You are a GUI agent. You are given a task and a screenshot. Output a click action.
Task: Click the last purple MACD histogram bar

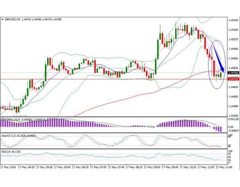220,129
